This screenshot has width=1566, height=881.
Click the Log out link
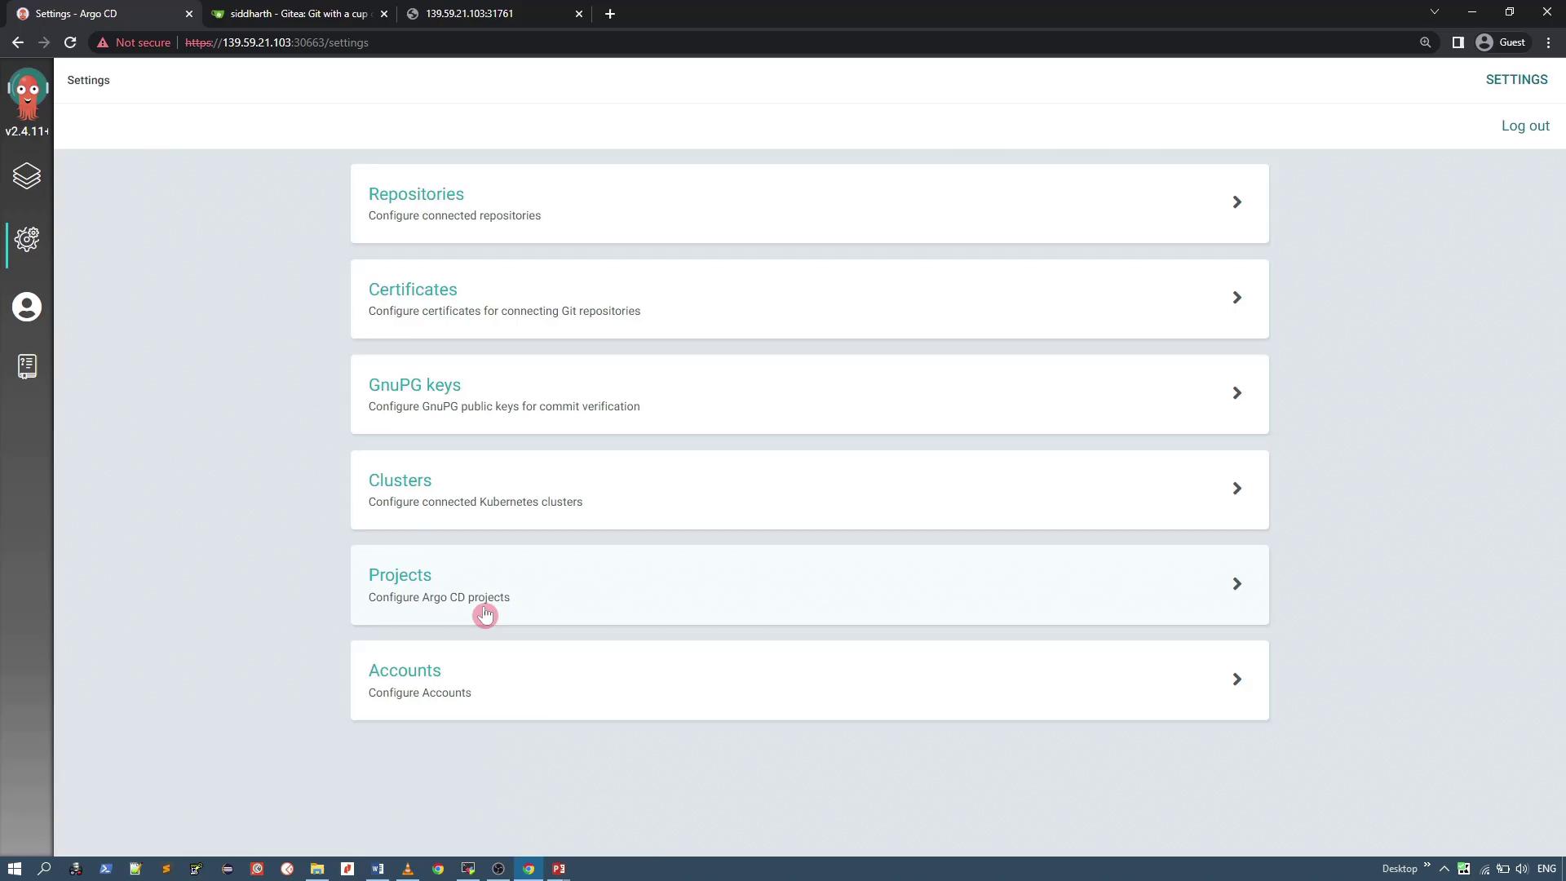tap(1525, 126)
